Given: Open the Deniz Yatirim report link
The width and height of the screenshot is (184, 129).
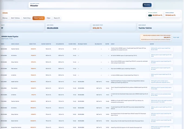Looking at the screenshot, I should (162, 121).
